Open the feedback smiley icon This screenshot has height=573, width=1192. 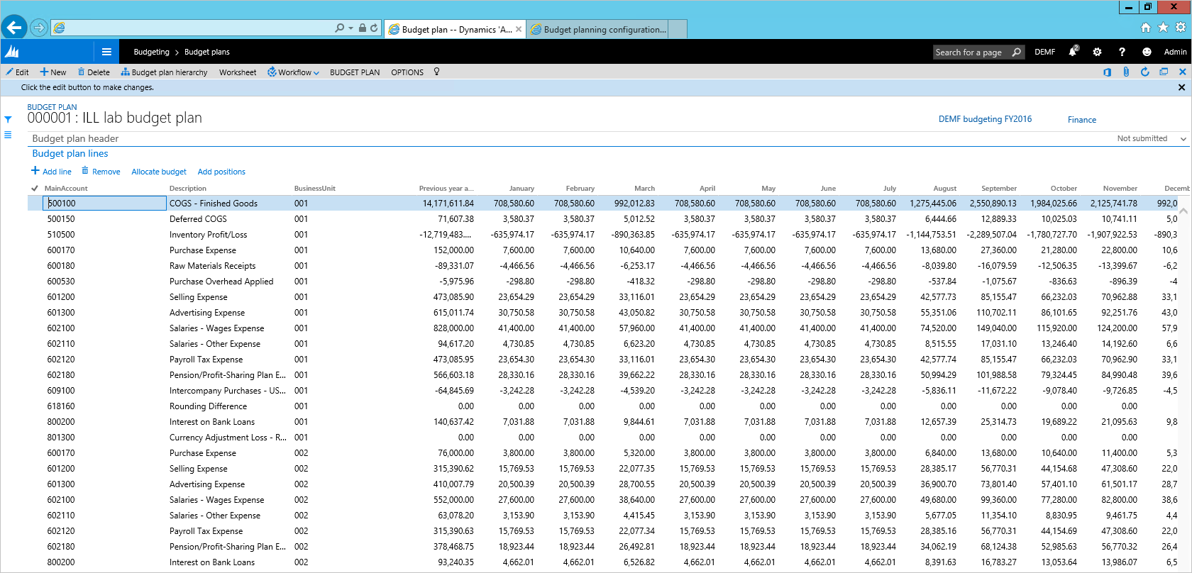coord(1147,52)
